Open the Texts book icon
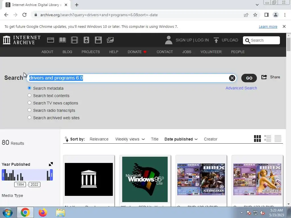The height and width of the screenshot is (218, 291). point(62,40)
